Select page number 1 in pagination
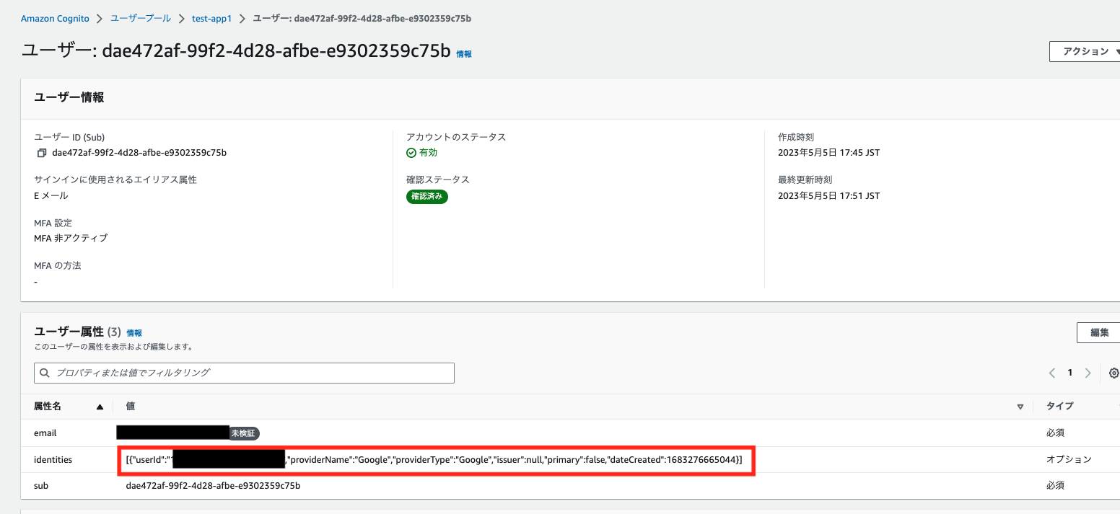This screenshot has height=514, width=1120. coord(1070,373)
